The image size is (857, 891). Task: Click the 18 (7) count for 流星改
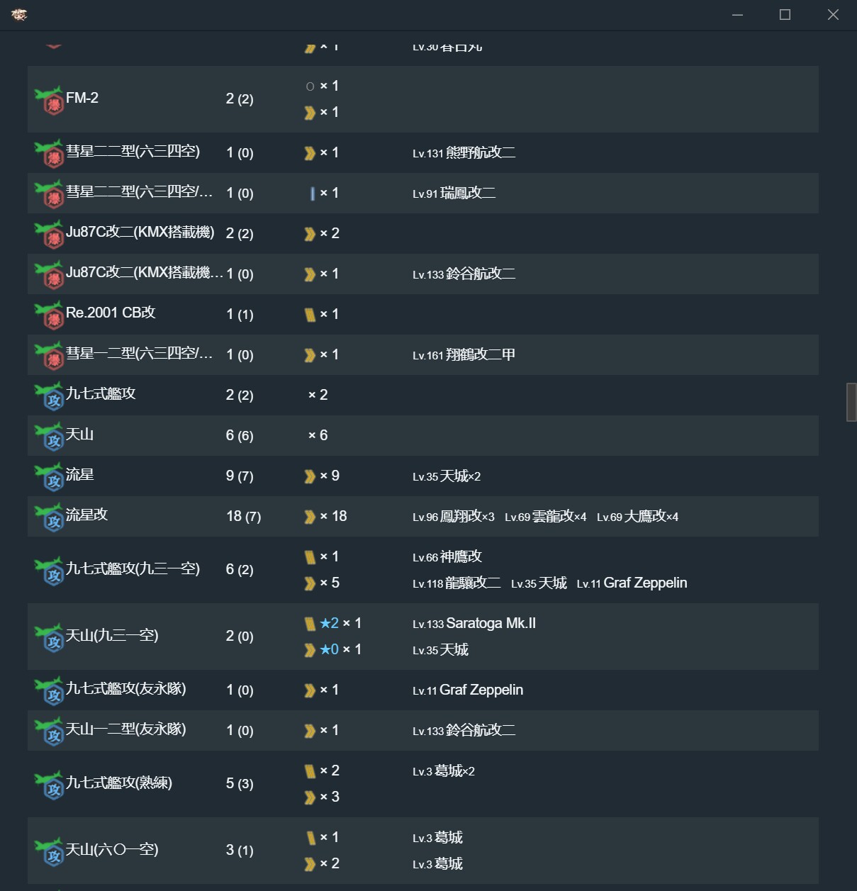(244, 517)
